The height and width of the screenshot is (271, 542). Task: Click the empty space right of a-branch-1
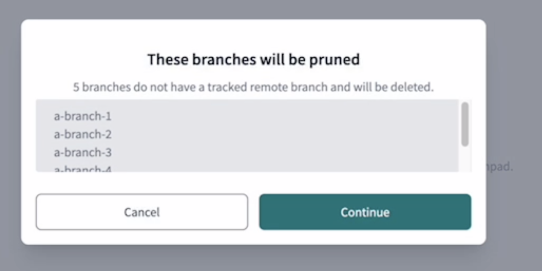coord(253,116)
